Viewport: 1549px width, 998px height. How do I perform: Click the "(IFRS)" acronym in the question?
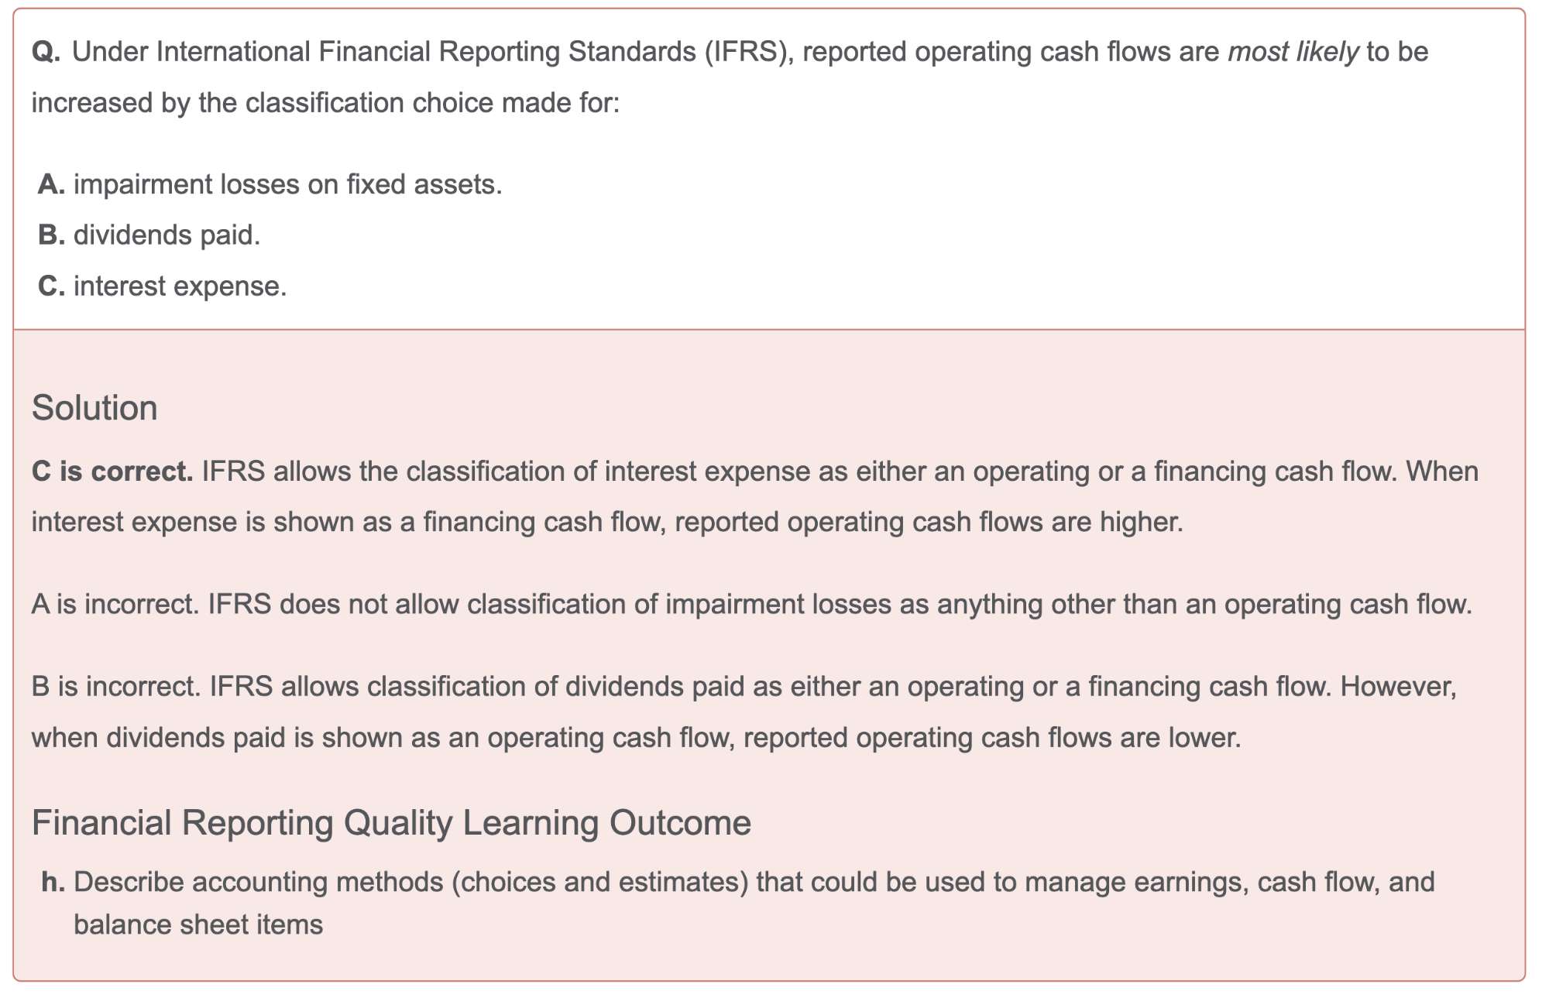[x=749, y=52]
